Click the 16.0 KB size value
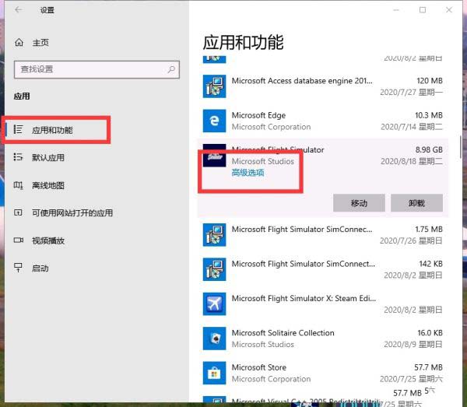Image resolution: width=467 pixels, height=407 pixels. tap(430, 333)
